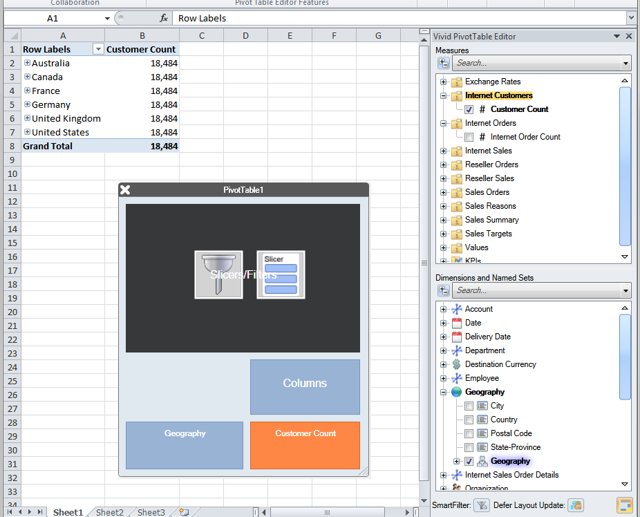Open the Dimensions search dropdown arrow

pos(625,290)
